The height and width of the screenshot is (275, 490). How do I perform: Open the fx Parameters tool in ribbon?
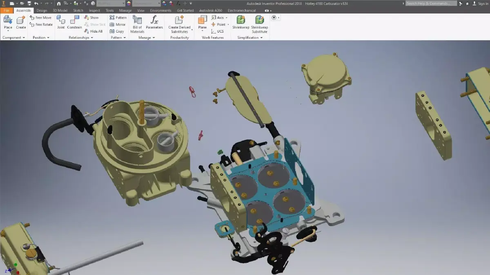click(x=154, y=22)
